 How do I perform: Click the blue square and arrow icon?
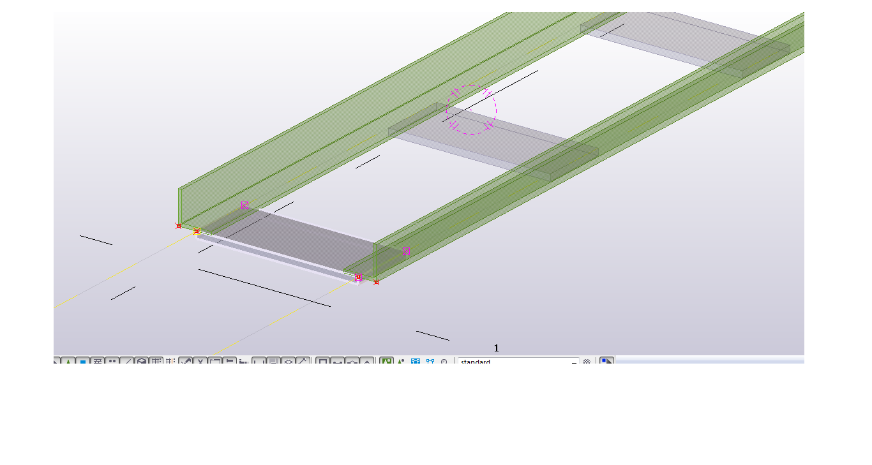pyautogui.click(x=606, y=362)
